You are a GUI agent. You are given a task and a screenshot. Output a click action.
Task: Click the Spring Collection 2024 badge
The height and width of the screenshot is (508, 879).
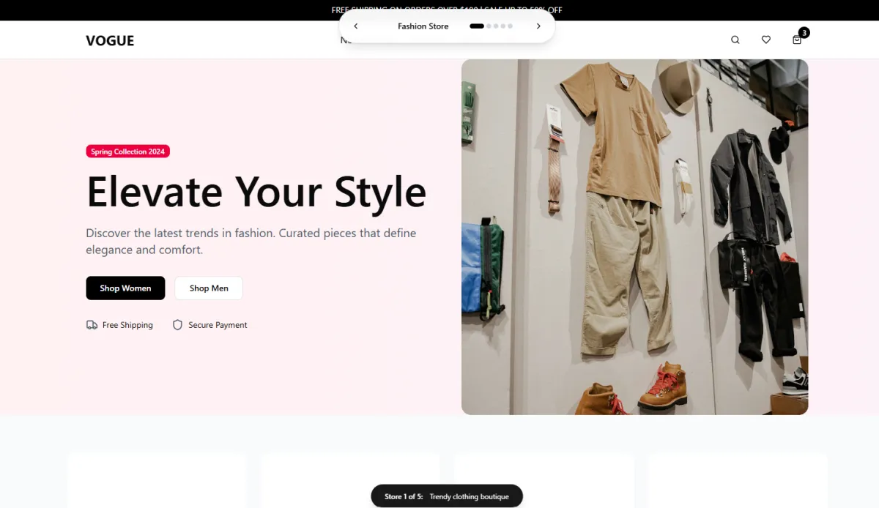[x=128, y=152]
